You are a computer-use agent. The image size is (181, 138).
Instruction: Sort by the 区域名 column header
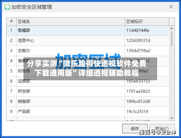tap(71, 21)
